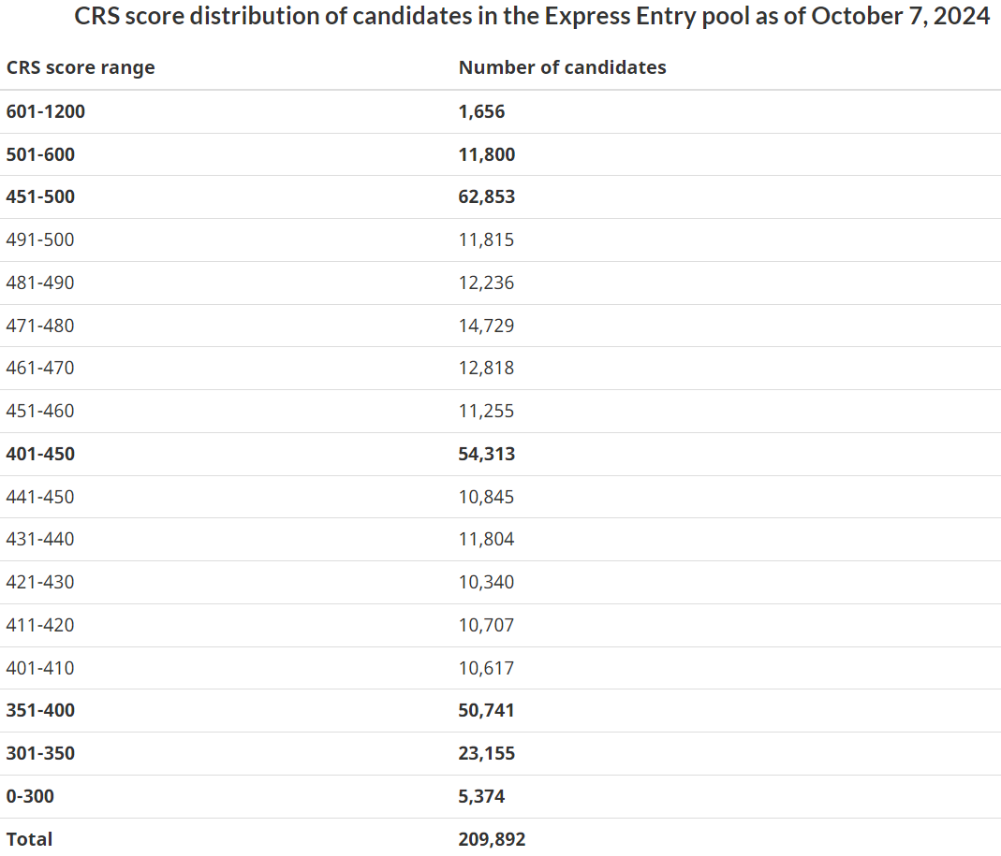The image size is (1001, 856).
Task: Click the 12,236 value for 481-490
Action: tap(486, 283)
